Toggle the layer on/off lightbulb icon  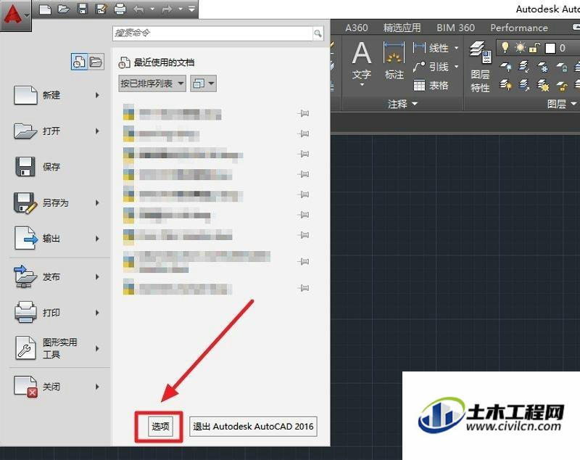coord(505,47)
